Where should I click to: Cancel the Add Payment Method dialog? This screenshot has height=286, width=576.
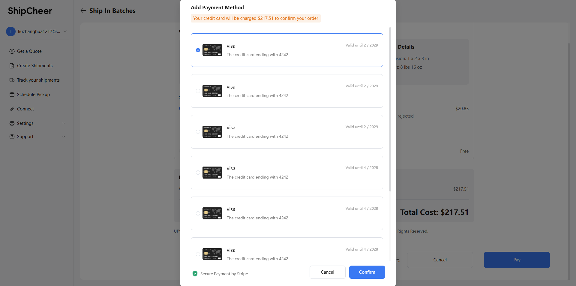327,272
